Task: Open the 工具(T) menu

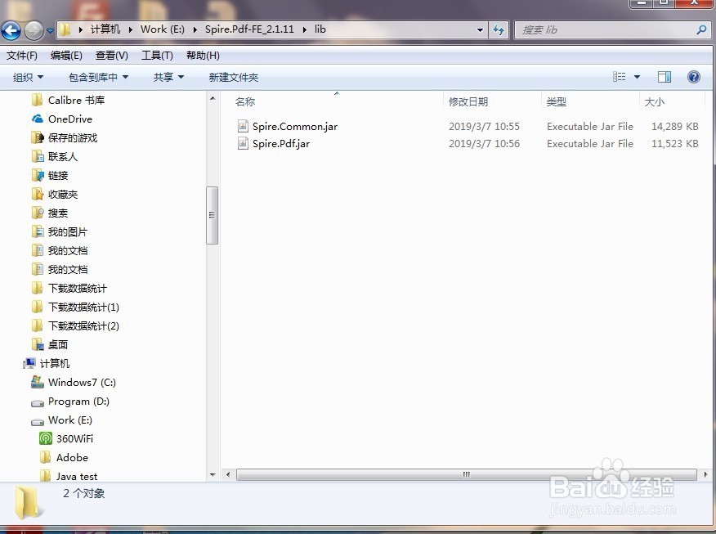Action: pyautogui.click(x=157, y=56)
